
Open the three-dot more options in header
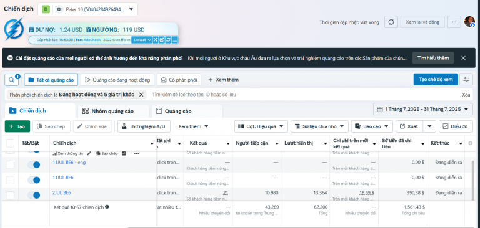(454, 22)
